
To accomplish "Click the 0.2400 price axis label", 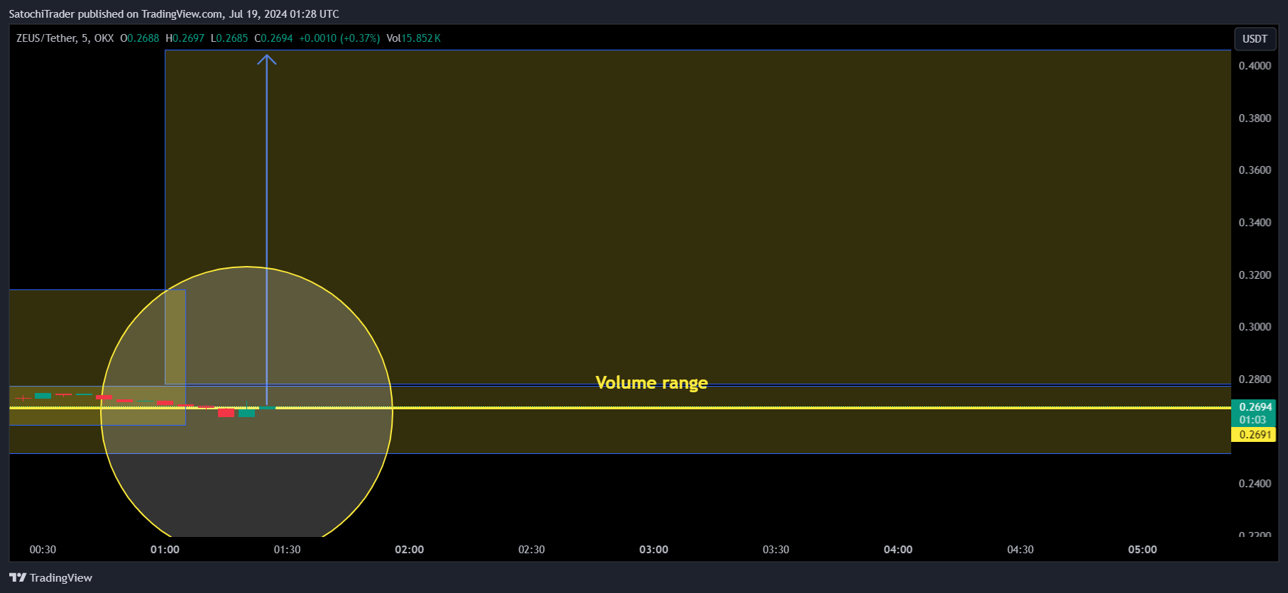I will 1255,484.
